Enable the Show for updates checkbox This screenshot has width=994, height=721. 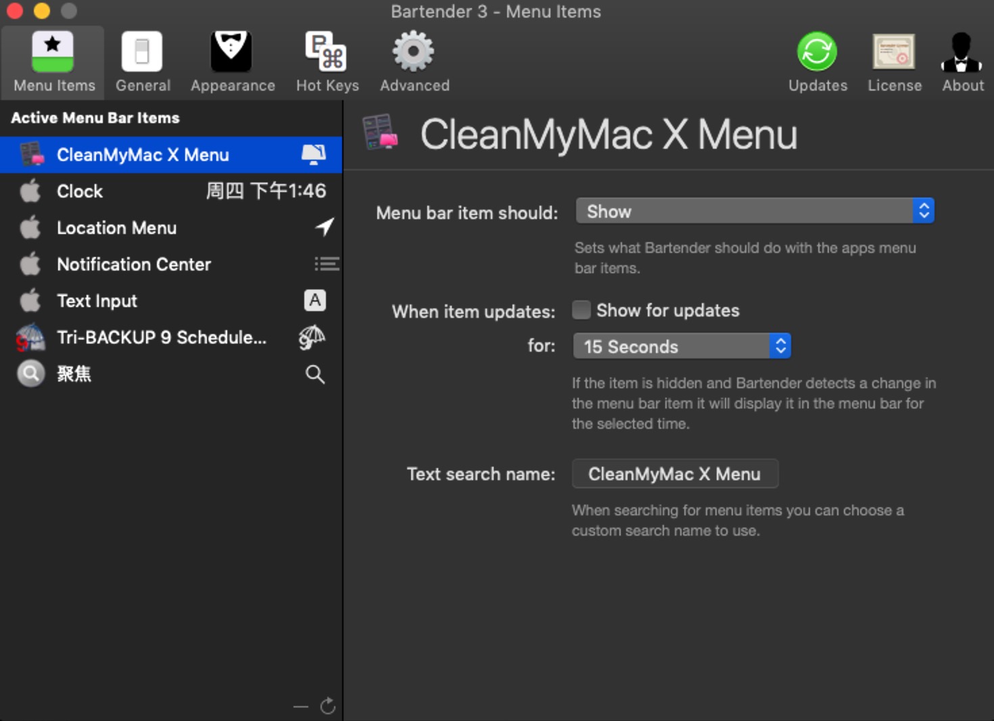pos(582,310)
